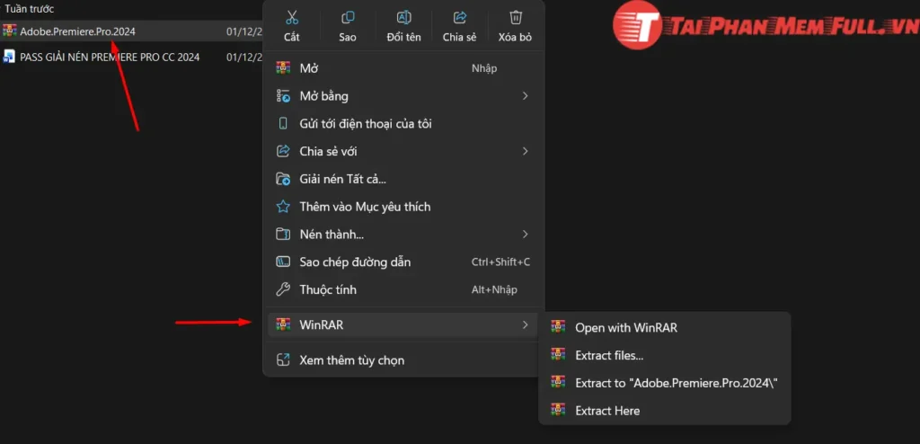Click the WinRAR icon beside Mở
The image size is (920, 444).
[283, 68]
